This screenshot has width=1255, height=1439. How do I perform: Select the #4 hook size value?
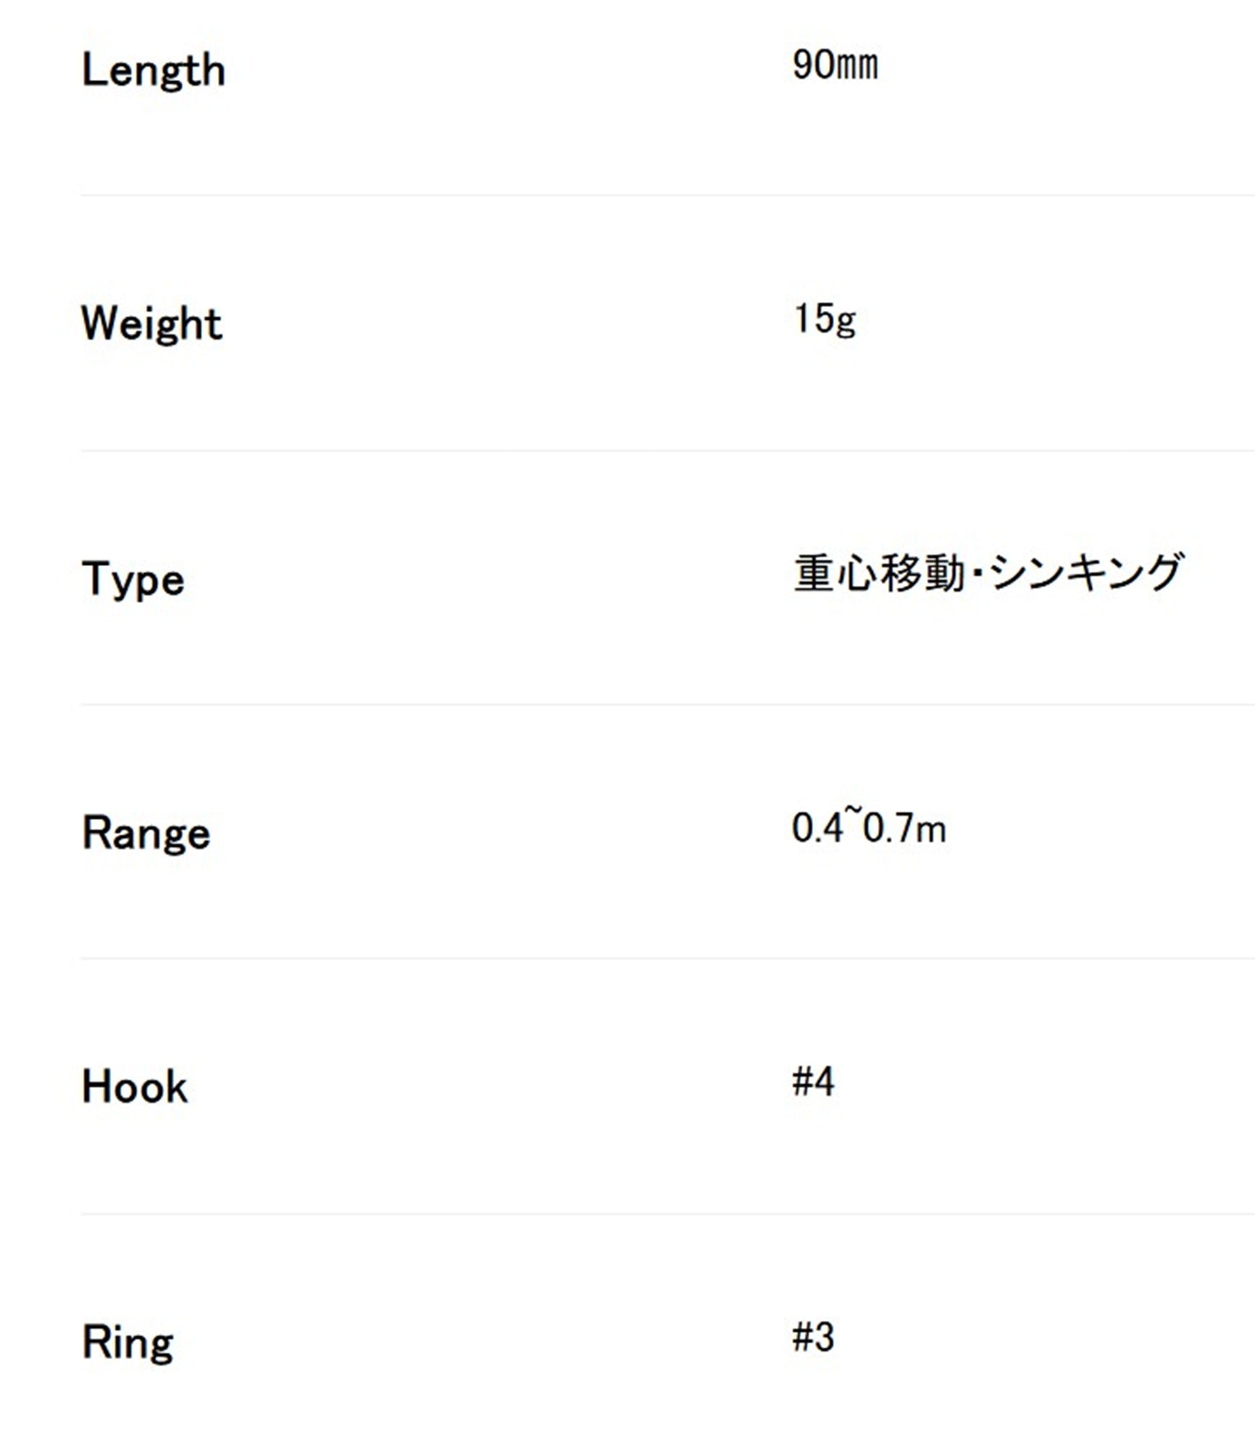click(813, 1081)
